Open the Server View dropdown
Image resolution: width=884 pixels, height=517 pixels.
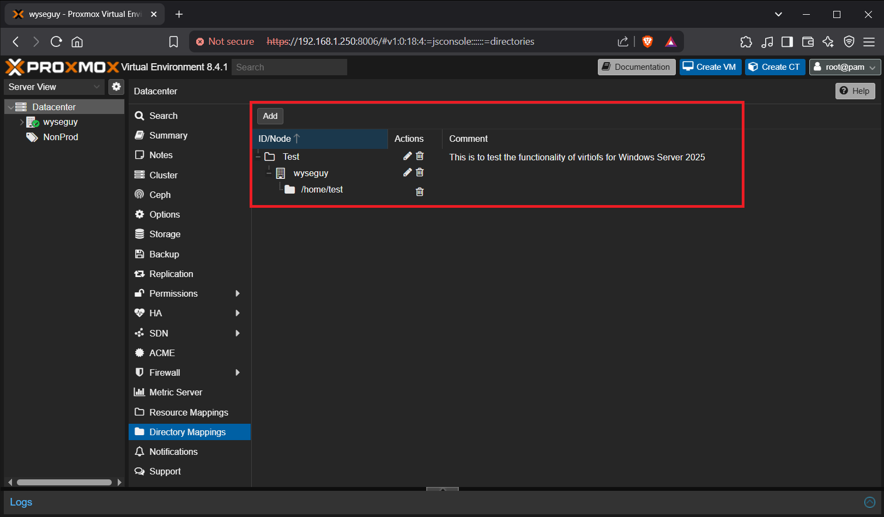(x=53, y=87)
